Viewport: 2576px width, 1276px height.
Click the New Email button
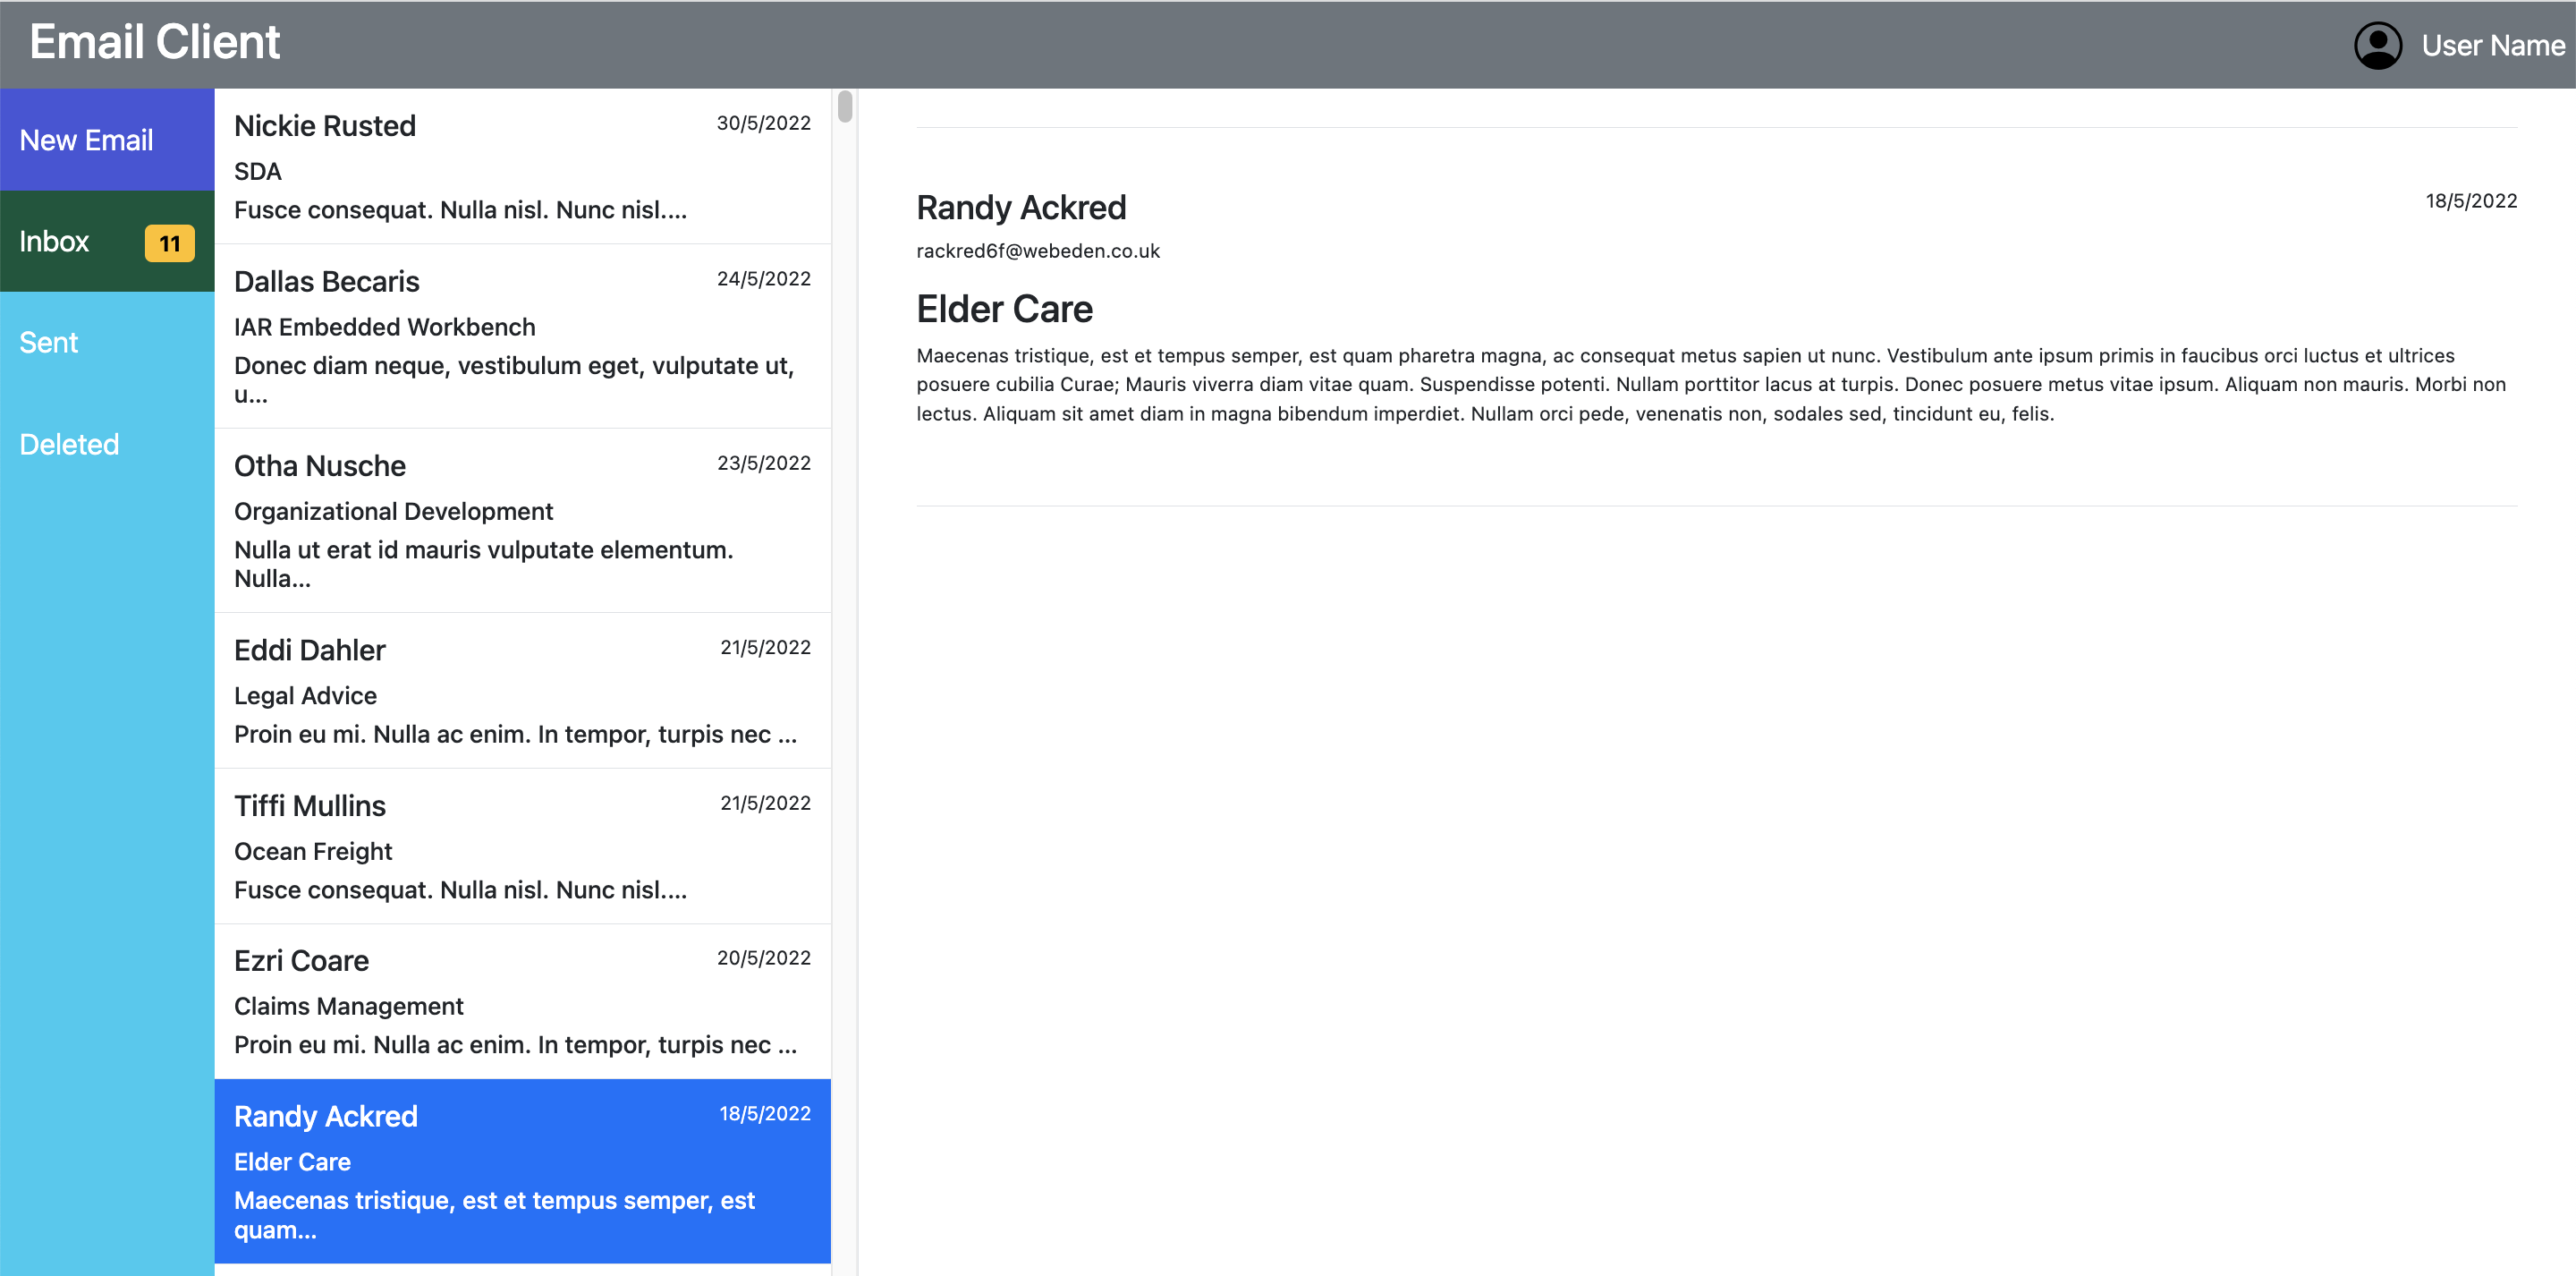pos(107,140)
